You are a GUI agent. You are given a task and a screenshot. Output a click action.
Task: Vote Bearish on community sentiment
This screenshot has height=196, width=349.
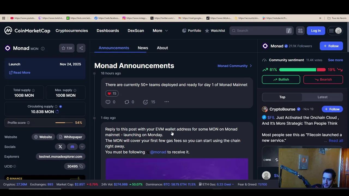coord(323,79)
